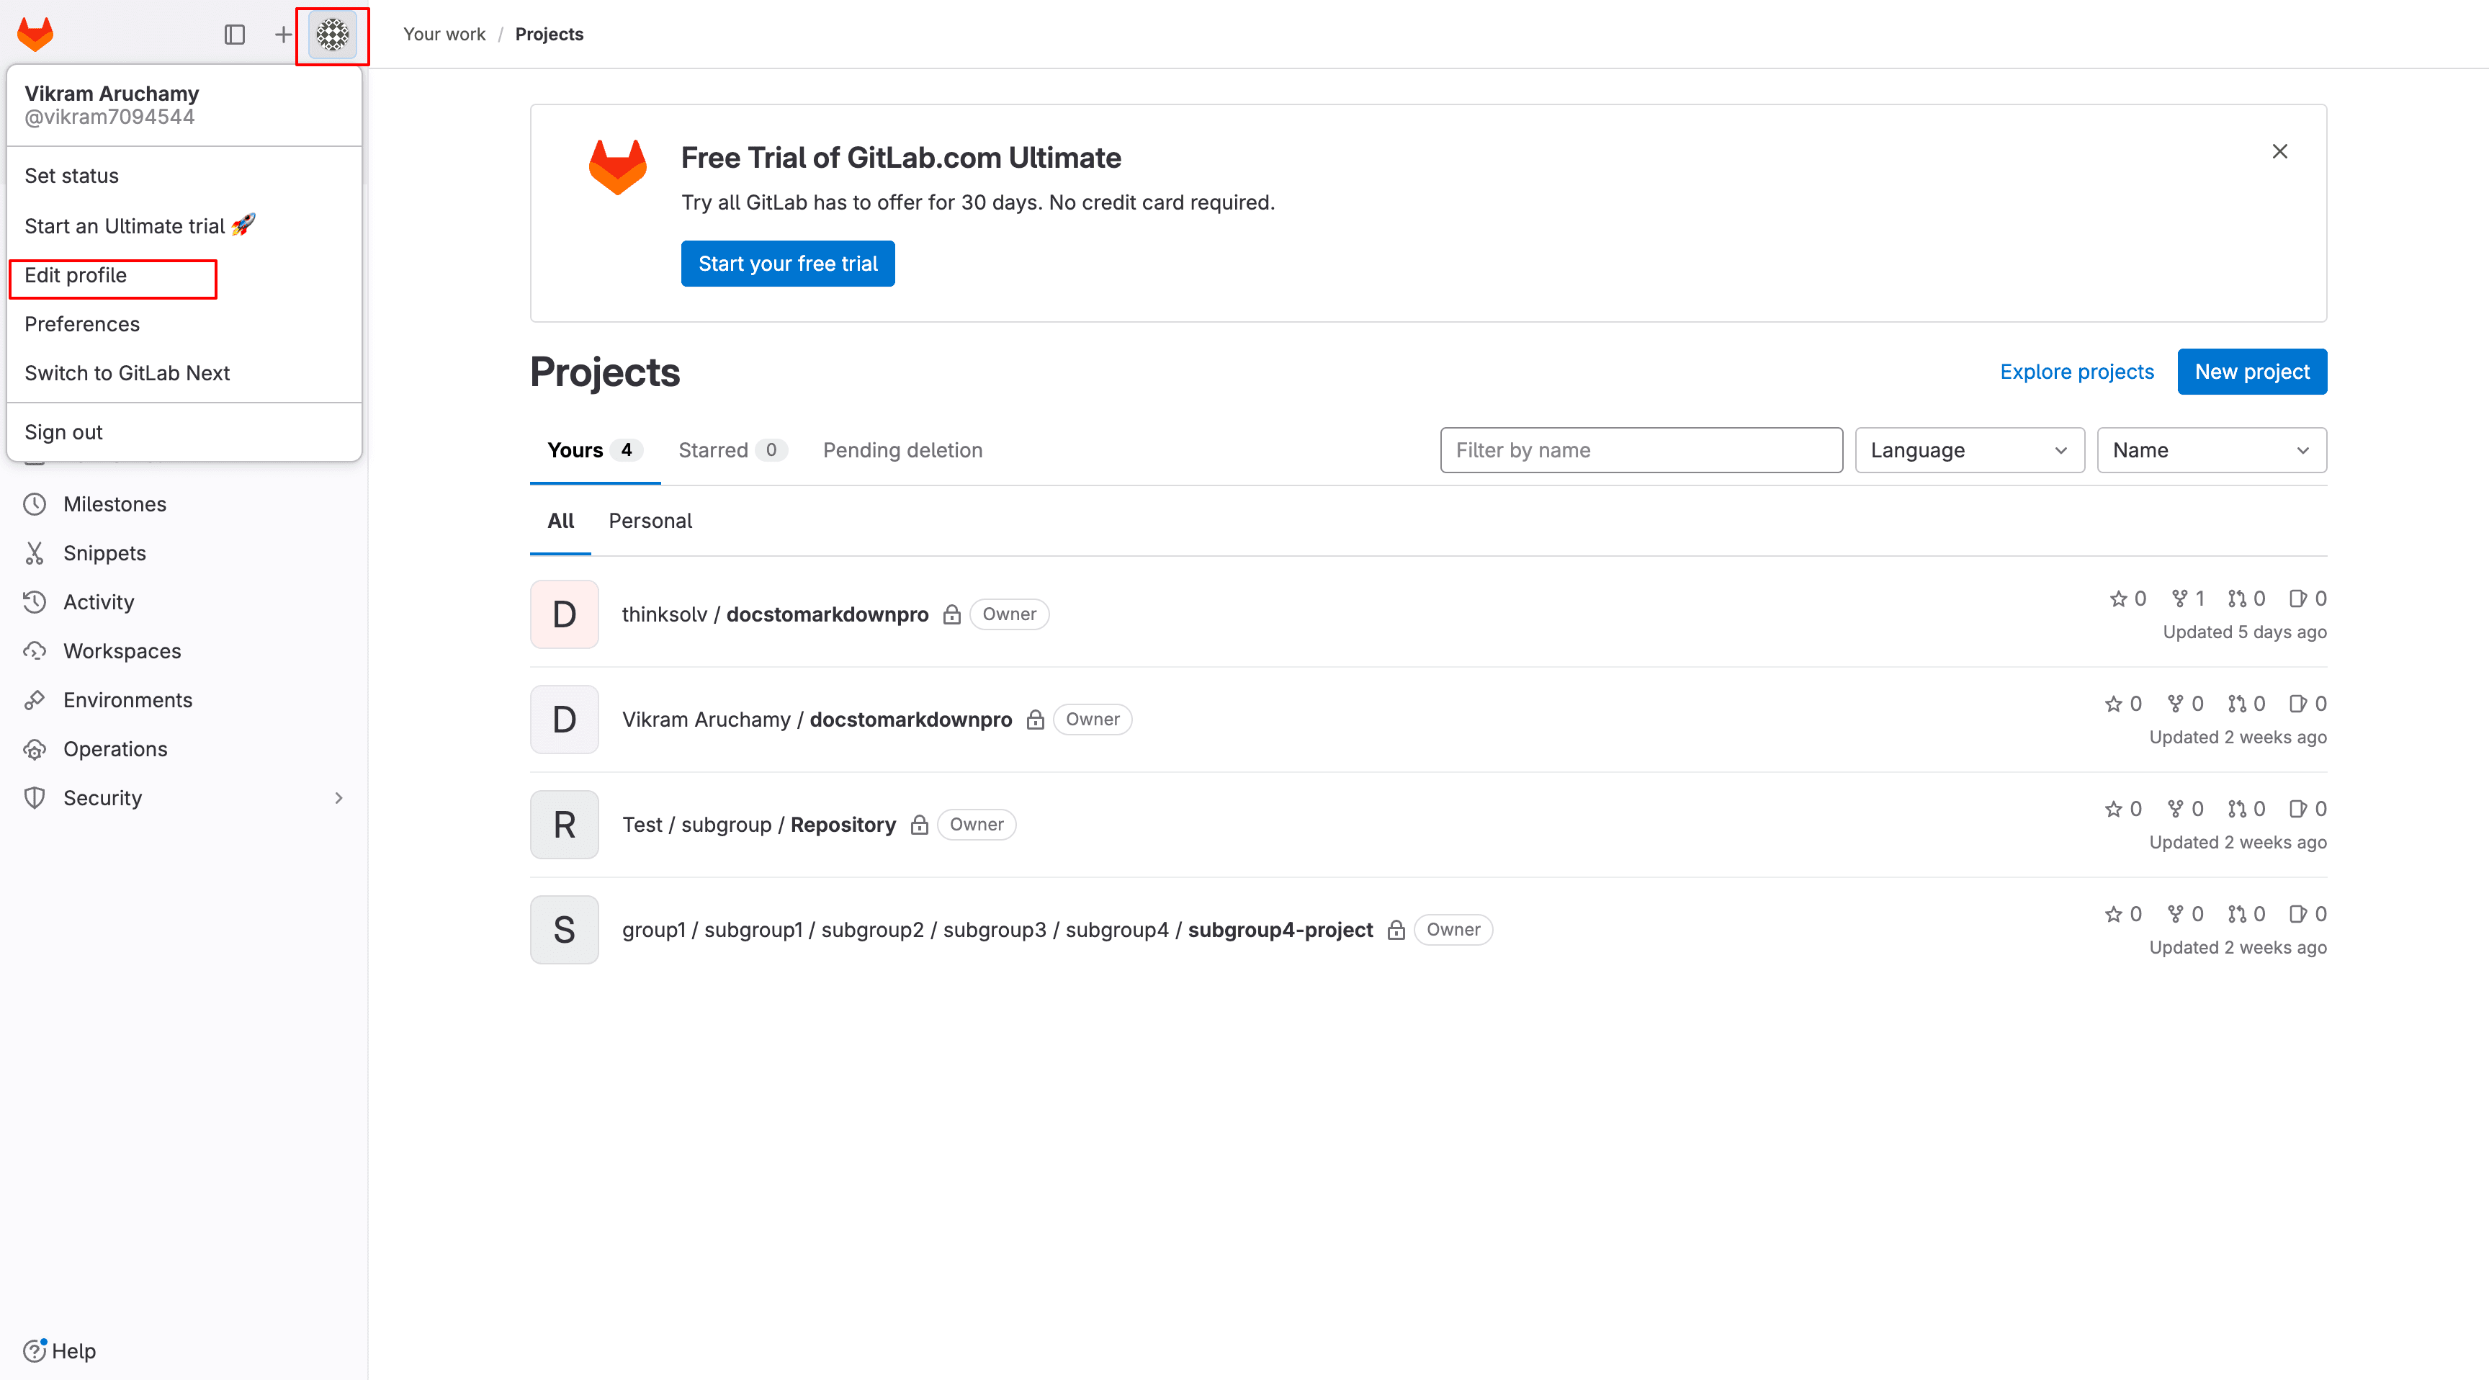Click Vikram Aruchamy name in user menu
Screen dimensions: 2489x1380
click(112, 94)
